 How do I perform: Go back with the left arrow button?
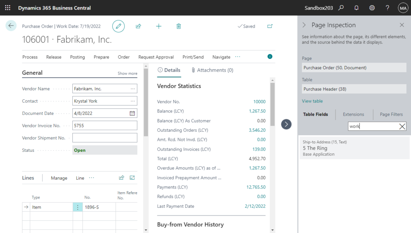11,26
